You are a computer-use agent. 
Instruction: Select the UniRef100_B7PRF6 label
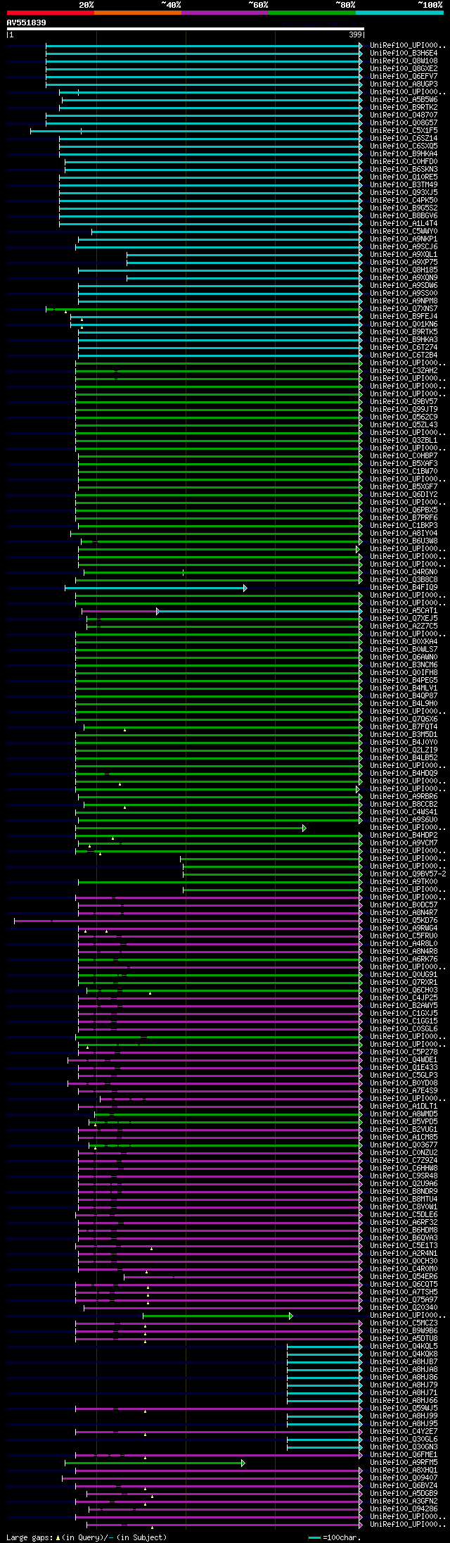[404, 517]
